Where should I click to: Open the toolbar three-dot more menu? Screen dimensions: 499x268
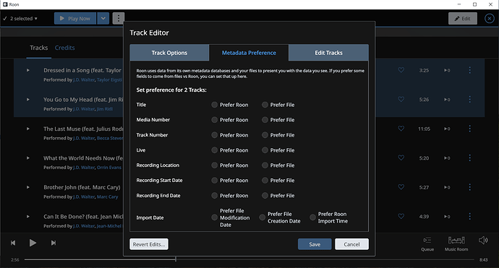click(119, 19)
